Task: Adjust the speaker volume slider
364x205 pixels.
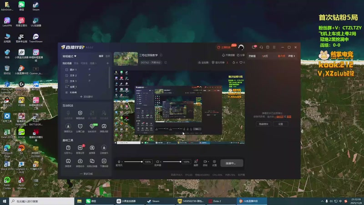Action: 172,162
